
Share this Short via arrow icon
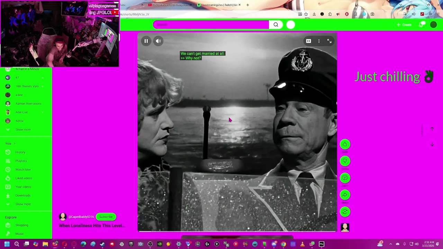click(345, 195)
